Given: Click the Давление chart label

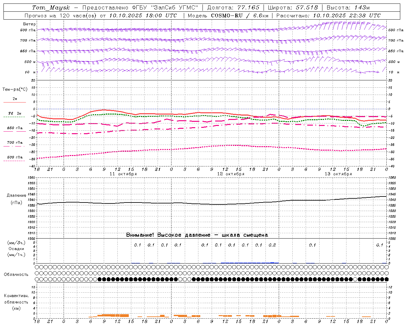Looking at the screenshot, I should click(x=16, y=196).
